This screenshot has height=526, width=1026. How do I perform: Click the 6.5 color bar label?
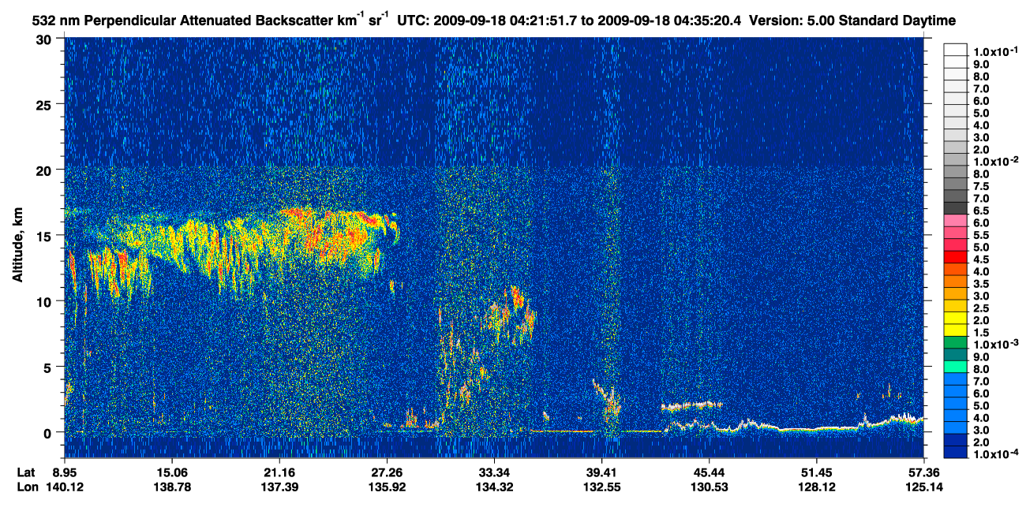click(x=981, y=211)
